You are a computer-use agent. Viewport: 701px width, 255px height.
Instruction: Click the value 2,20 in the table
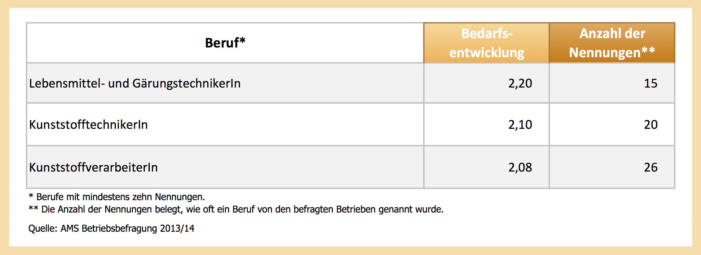[x=520, y=83]
